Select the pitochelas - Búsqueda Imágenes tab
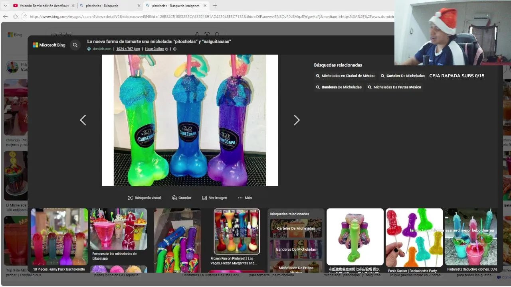The height and width of the screenshot is (287, 511). tap(176, 6)
